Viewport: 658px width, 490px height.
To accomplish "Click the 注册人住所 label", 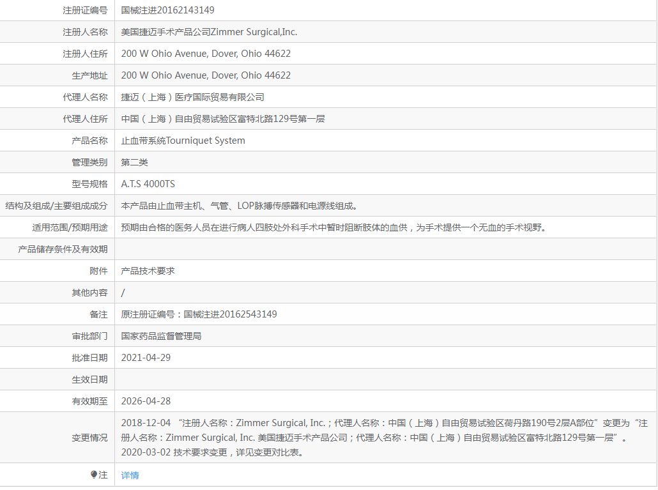I will pyautogui.click(x=85, y=54).
